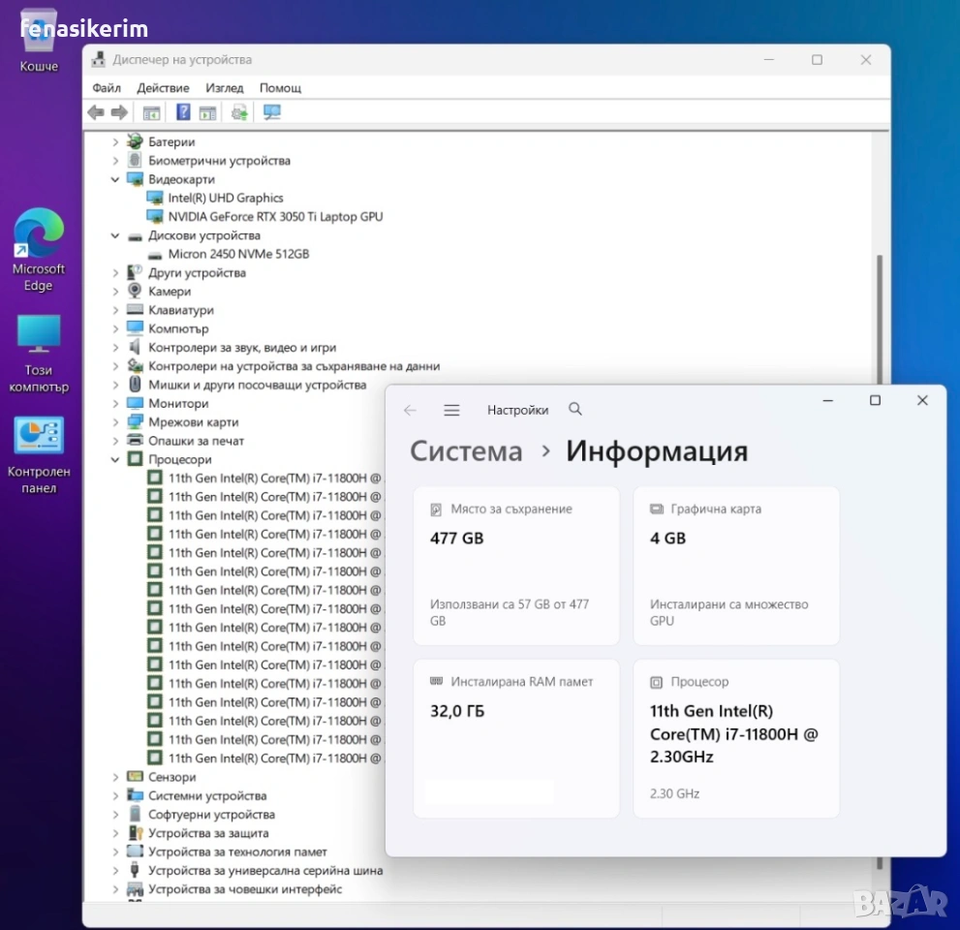
Task: Open the hamburger navigation menu in Settings
Action: [x=451, y=410]
